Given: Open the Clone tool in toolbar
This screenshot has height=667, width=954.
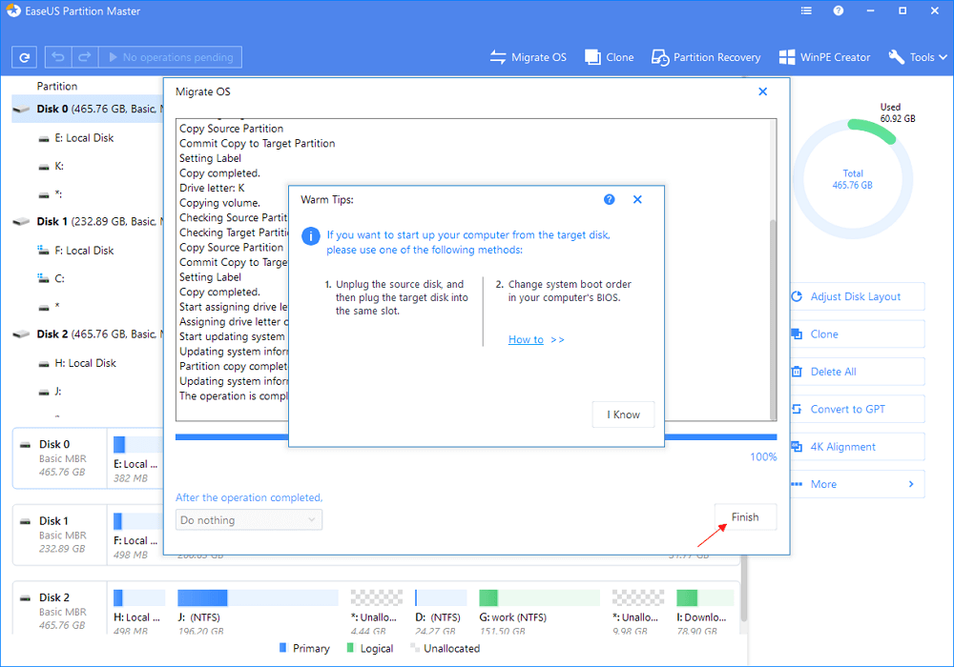Looking at the screenshot, I should (x=609, y=57).
